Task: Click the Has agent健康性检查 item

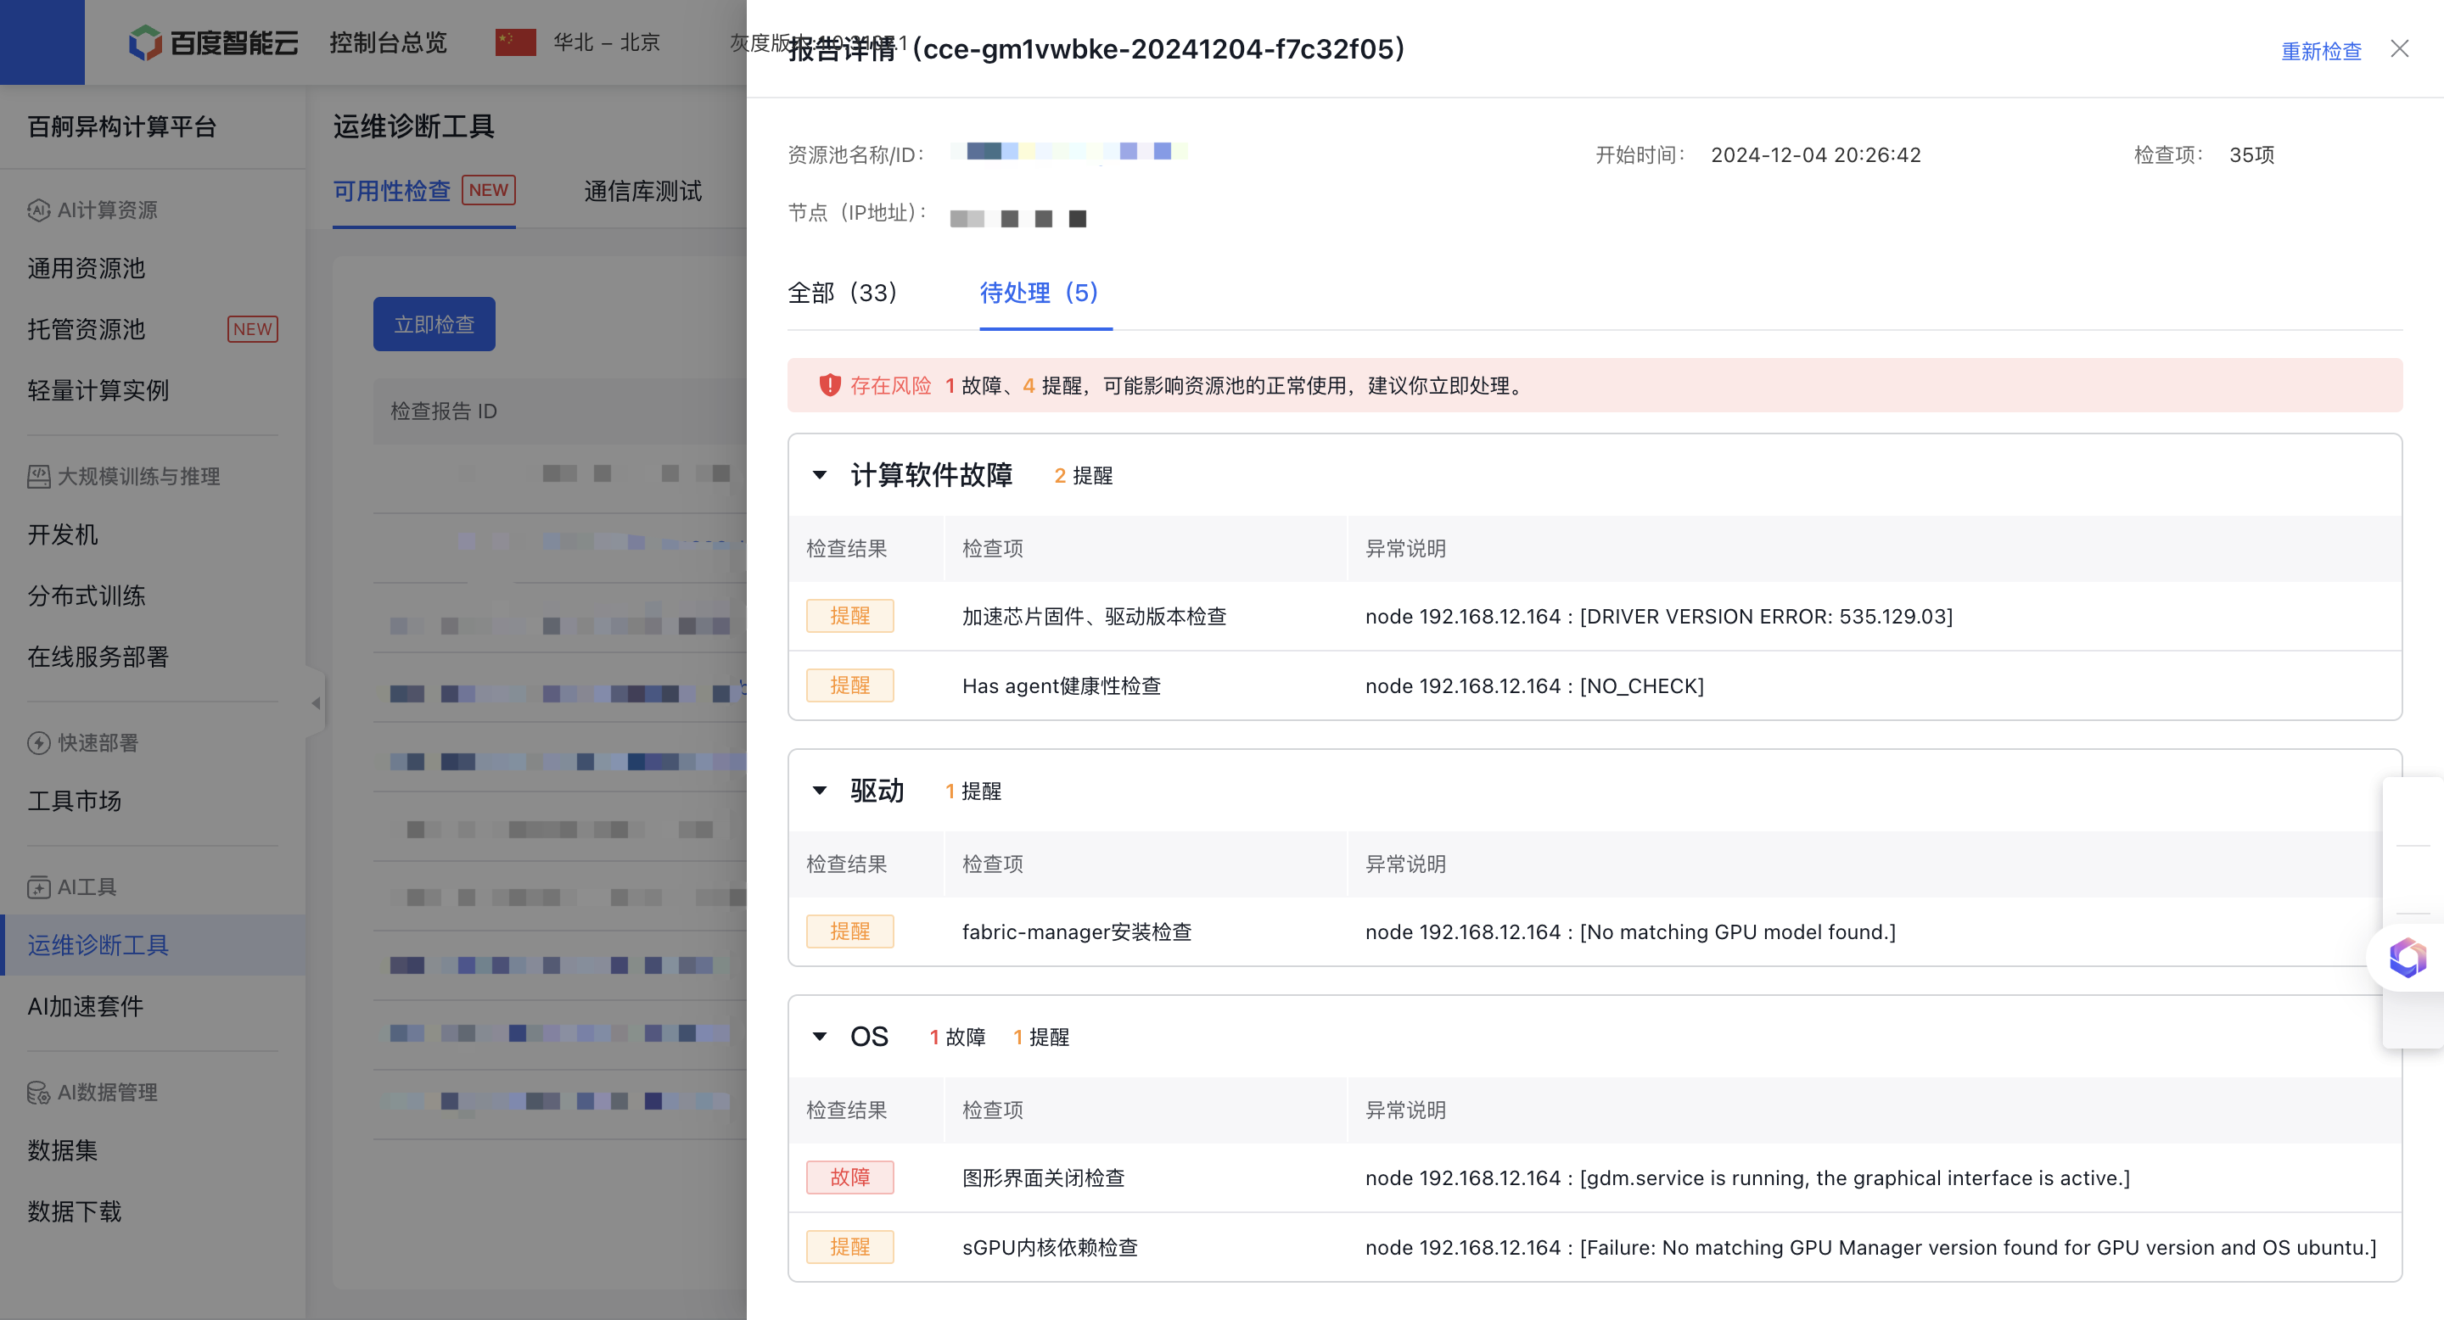Action: 1062,685
